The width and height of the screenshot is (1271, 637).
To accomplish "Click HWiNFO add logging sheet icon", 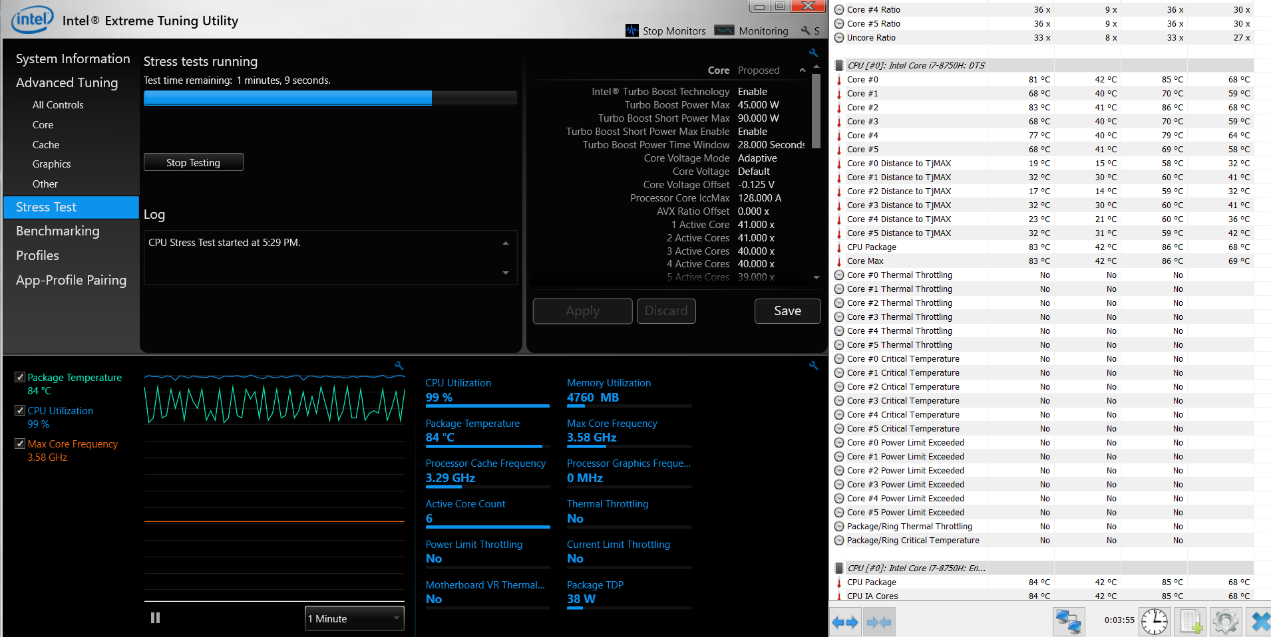I will 1190,623.
